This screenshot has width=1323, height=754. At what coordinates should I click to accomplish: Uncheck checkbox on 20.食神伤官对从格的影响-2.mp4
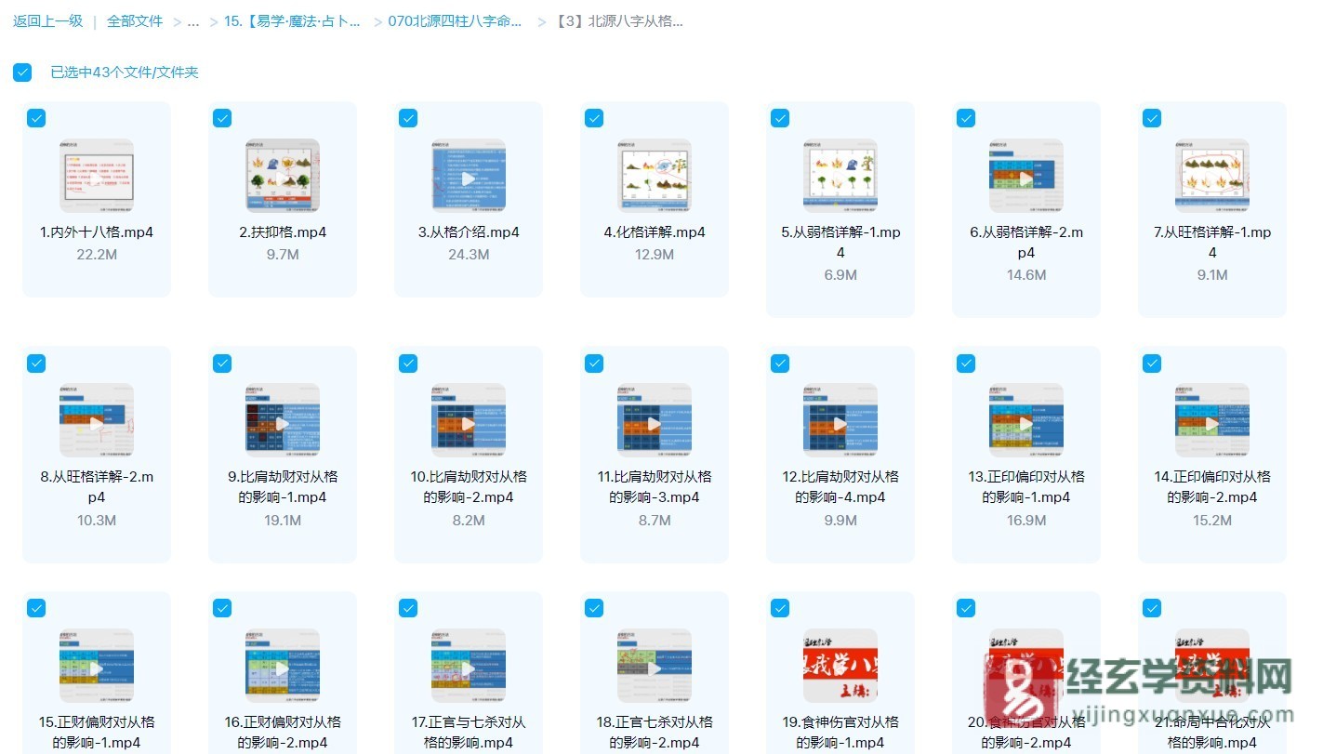966,608
